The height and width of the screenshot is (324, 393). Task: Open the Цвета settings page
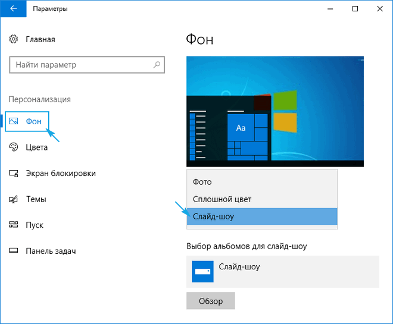click(37, 147)
